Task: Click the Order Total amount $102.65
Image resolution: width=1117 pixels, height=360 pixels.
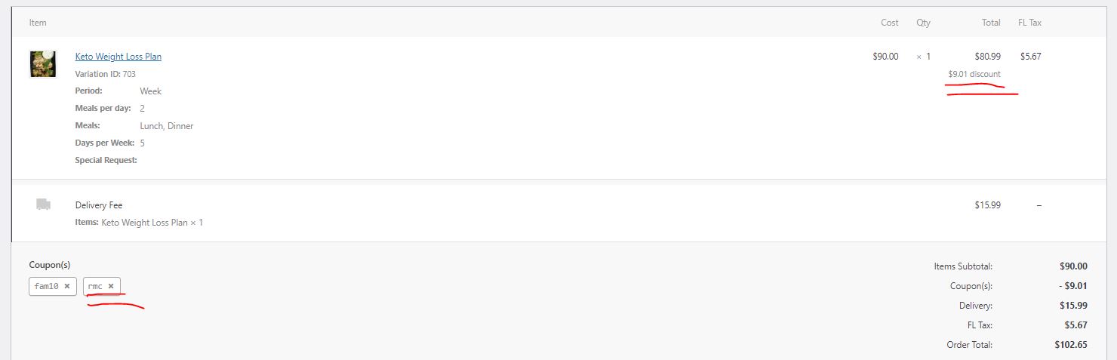Action: point(1071,345)
